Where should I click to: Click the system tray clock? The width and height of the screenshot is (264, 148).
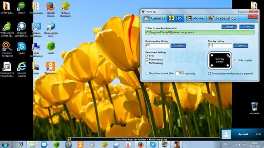pyautogui.click(x=255, y=144)
